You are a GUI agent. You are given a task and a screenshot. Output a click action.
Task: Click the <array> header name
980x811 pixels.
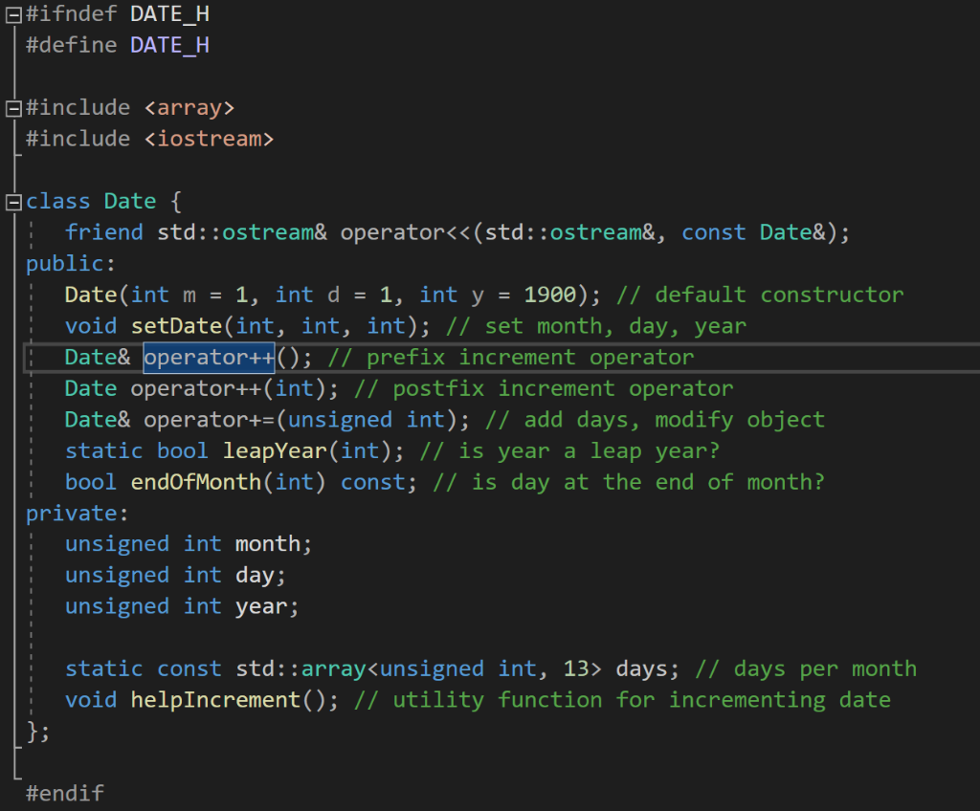point(189,107)
